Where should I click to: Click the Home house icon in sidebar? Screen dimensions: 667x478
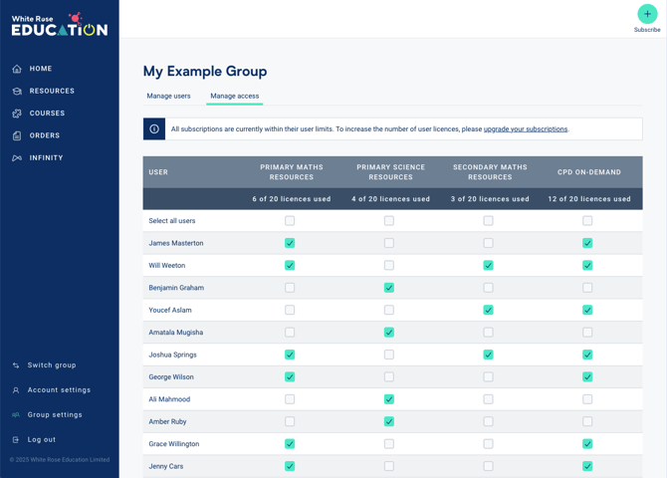(x=17, y=69)
